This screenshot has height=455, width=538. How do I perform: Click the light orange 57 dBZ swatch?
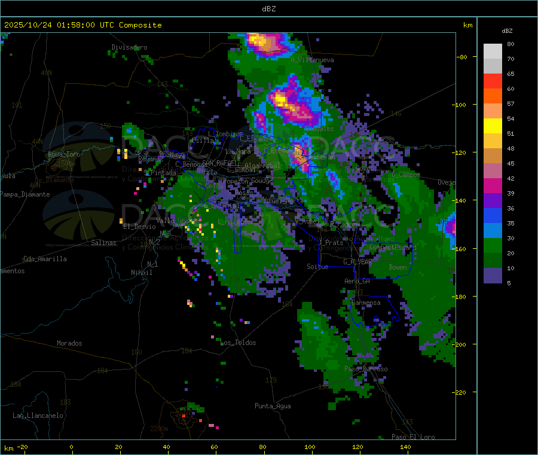tap(493, 111)
